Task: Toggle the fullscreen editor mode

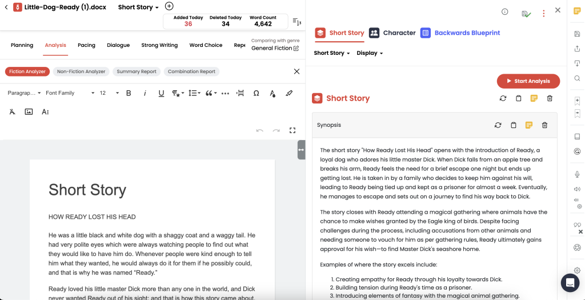Action: 292,130
